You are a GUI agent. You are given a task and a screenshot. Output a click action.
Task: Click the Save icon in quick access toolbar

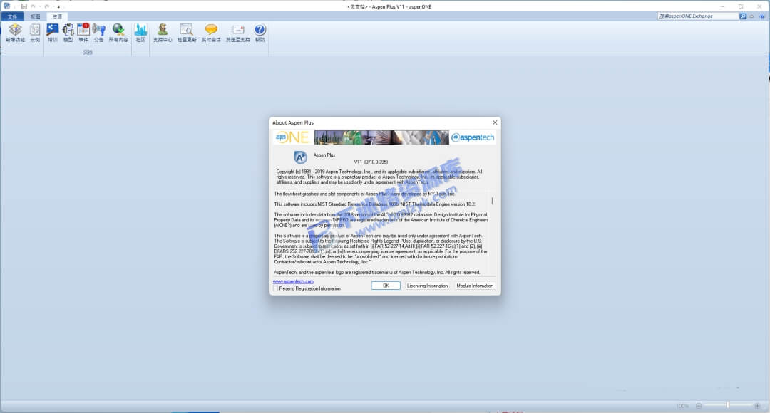click(x=24, y=6)
